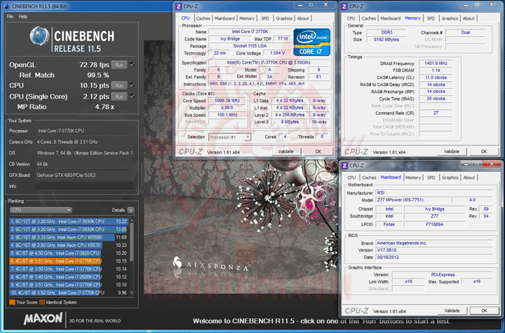Run the CPU (Single Core) test

point(119,97)
